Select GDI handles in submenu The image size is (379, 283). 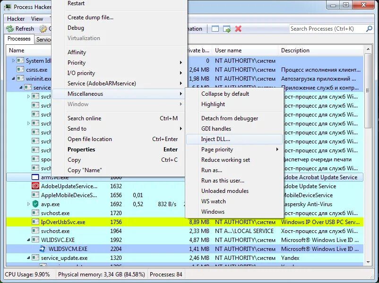point(234,129)
